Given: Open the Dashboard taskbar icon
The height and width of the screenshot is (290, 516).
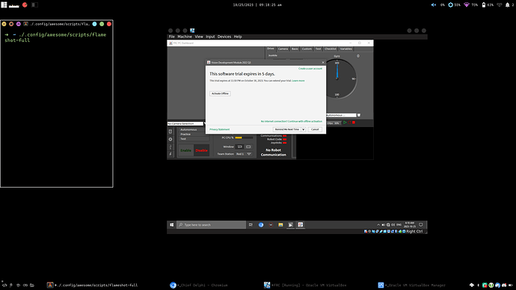Looking at the screenshot, I should point(301,225).
